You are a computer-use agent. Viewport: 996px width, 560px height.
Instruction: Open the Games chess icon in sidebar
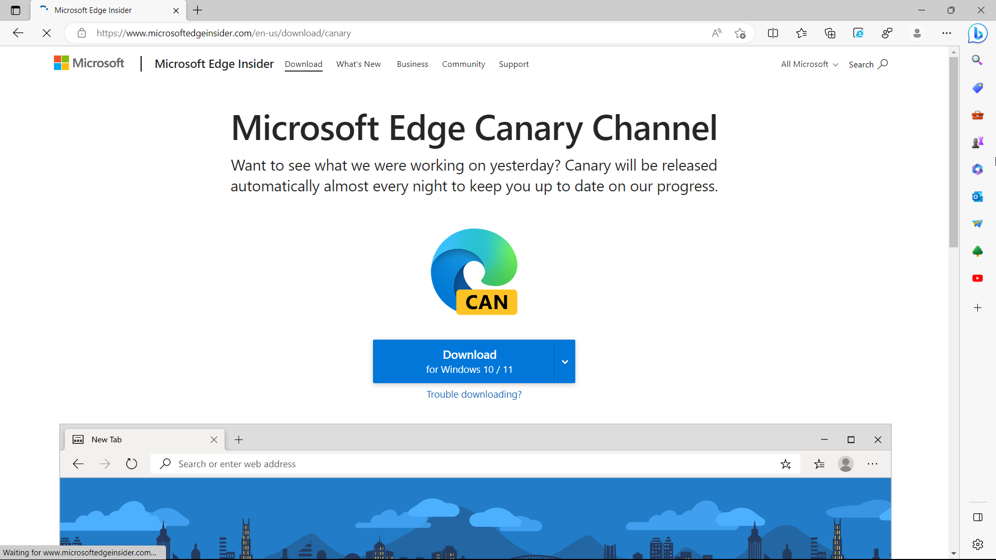coord(977,142)
